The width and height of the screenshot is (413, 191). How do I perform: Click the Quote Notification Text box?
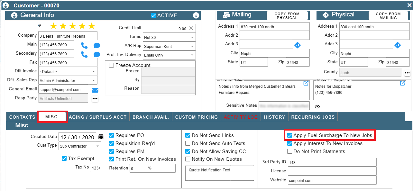(220, 173)
